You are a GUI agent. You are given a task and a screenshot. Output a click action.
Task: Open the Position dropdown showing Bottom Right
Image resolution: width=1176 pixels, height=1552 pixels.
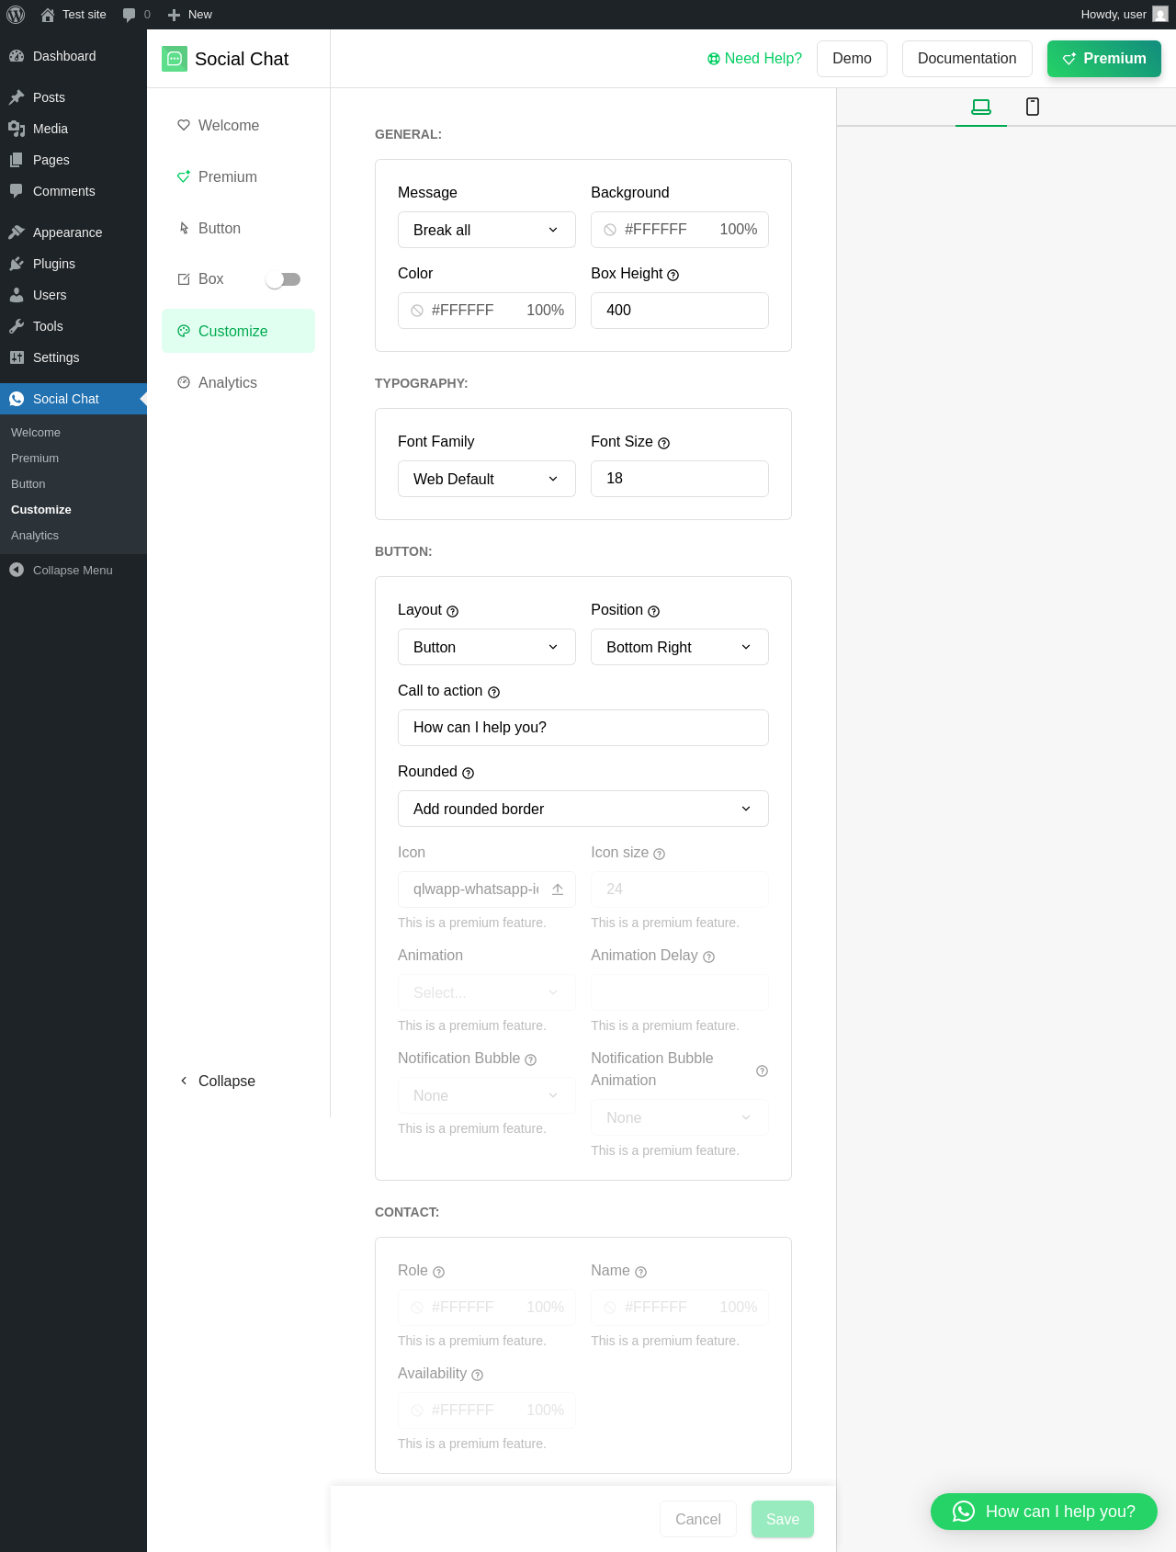point(680,647)
